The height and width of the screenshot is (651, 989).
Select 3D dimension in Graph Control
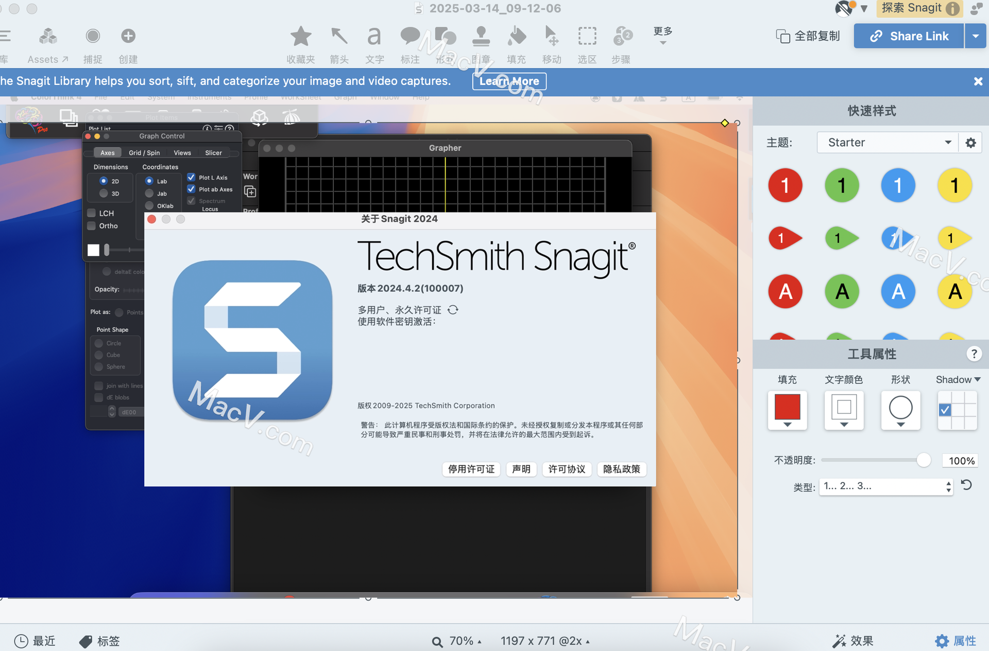point(104,193)
